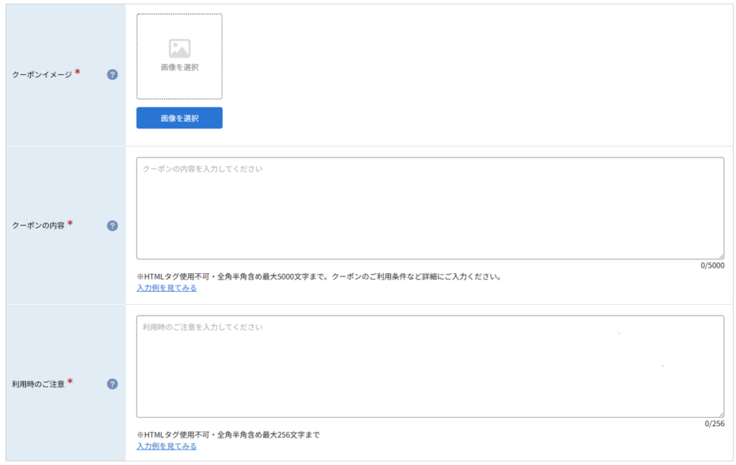The width and height of the screenshot is (736, 465).
Task: Grab resize handle of クーポンの内容 text area
Action: 721,256
